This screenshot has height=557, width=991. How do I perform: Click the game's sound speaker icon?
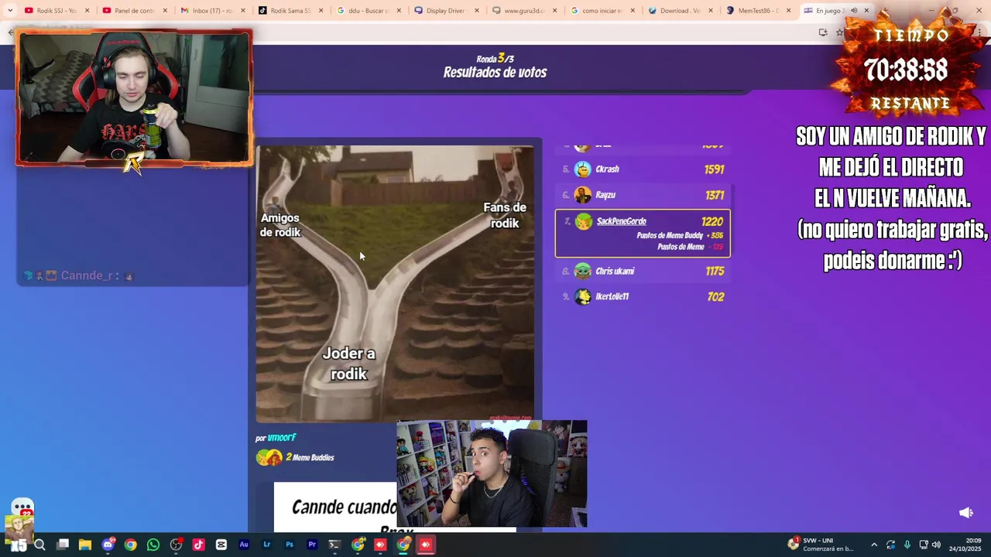coord(966,513)
